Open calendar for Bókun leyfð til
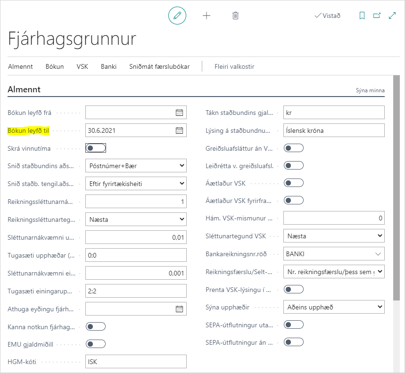The image size is (405, 373). (x=179, y=130)
